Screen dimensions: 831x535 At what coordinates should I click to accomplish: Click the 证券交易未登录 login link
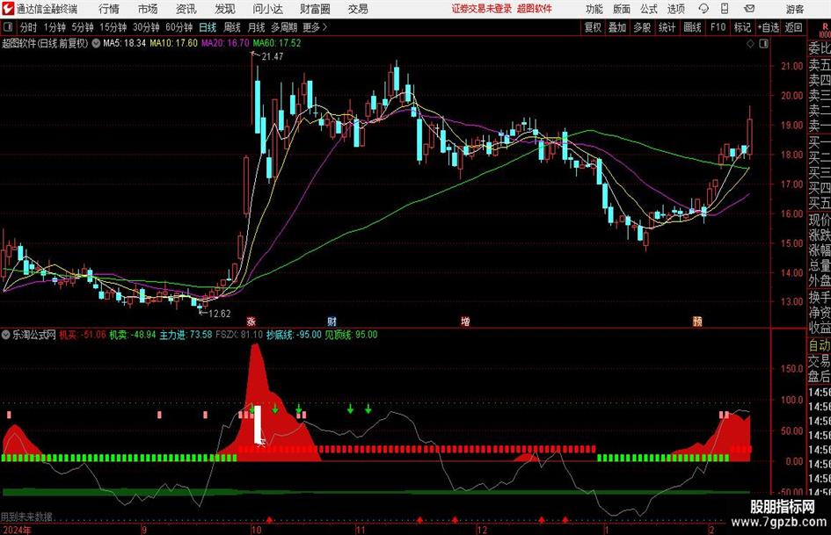click(x=482, y=9)
